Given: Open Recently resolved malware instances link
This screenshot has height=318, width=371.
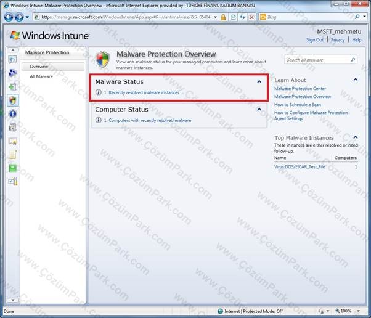Looking at the screenshot, I should click(144, 92).
